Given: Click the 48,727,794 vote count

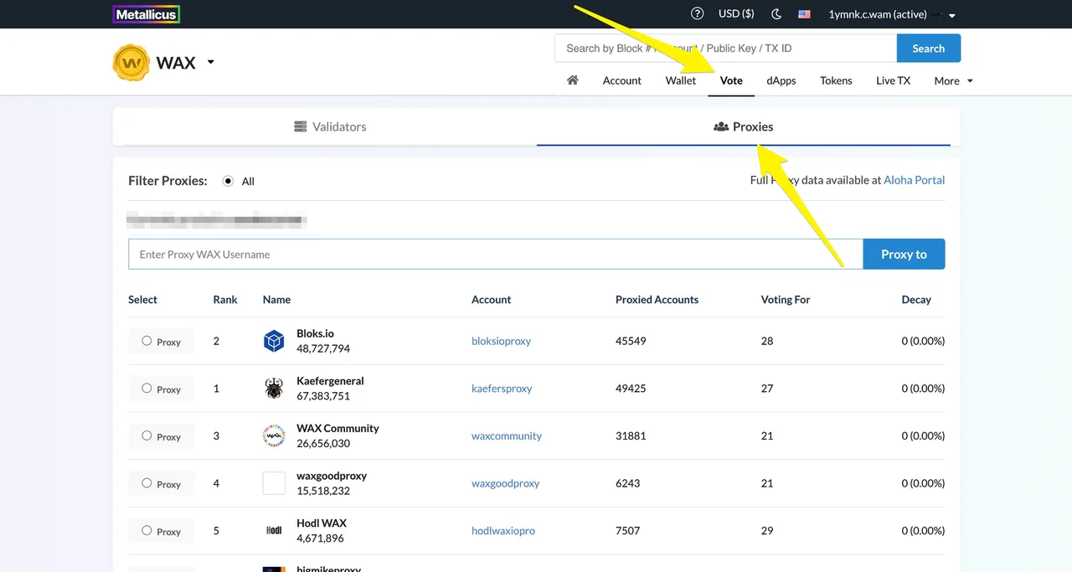Looking at the screenshot, I should (323, 348).
